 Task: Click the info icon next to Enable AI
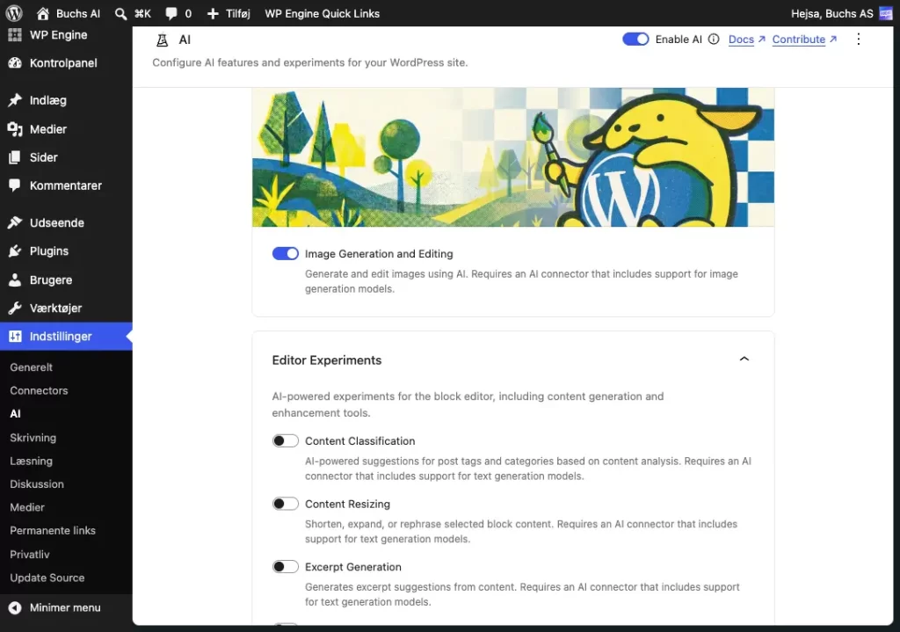pyautogui.click(x=714, y=39)
